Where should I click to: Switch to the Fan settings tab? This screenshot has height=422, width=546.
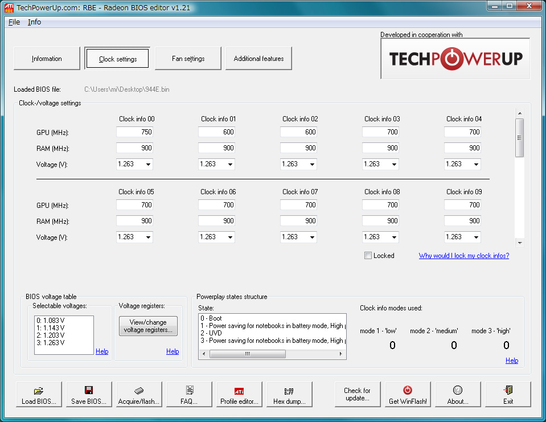188,59
